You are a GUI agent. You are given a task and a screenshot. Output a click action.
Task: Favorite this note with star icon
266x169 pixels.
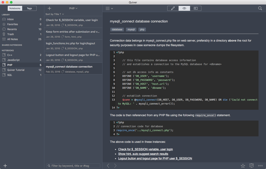(x=243, y=166)
